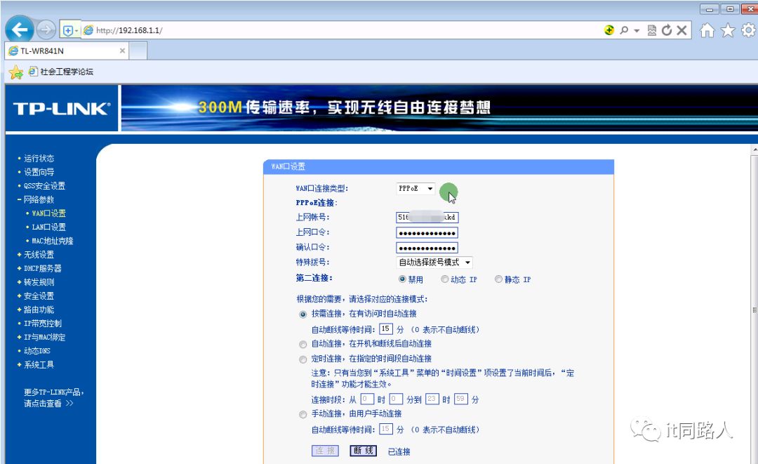Close the TL-WR841N tab
This screenshot has width=758, height=464.
click(x=122, y=51)
